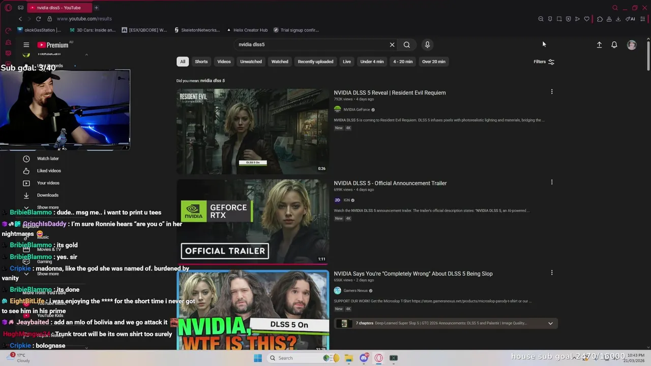This screenshot has width=651, height=366.
Task: Open Resident Evil Requiem DLSS 5 thumbnail
Action: (253, 132)
